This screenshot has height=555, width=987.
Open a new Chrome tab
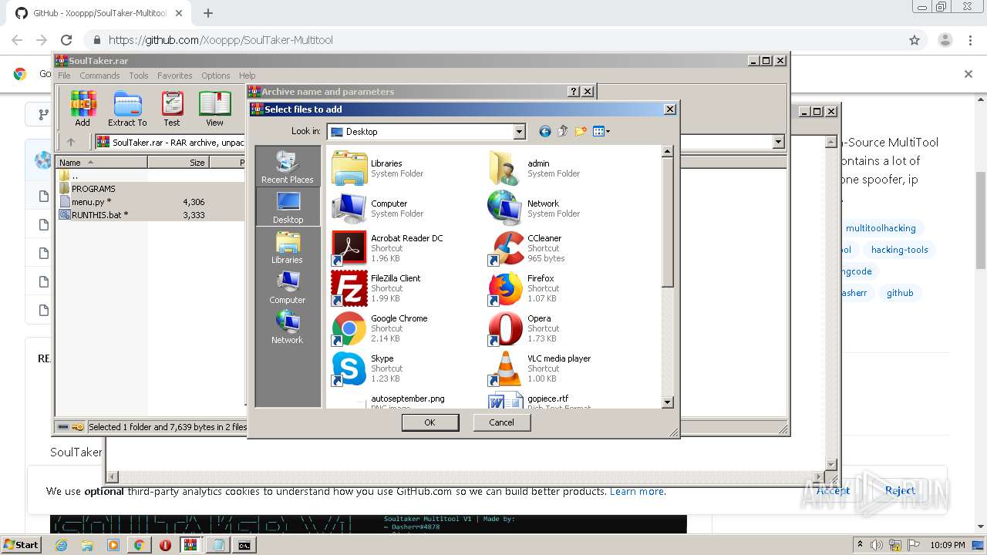point(208,13)
